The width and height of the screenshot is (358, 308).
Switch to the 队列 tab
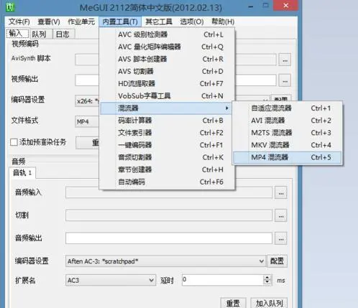pyautogui.click(x=39, y=34)
